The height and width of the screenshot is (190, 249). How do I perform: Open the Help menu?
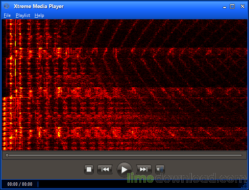tap(39, 15)
